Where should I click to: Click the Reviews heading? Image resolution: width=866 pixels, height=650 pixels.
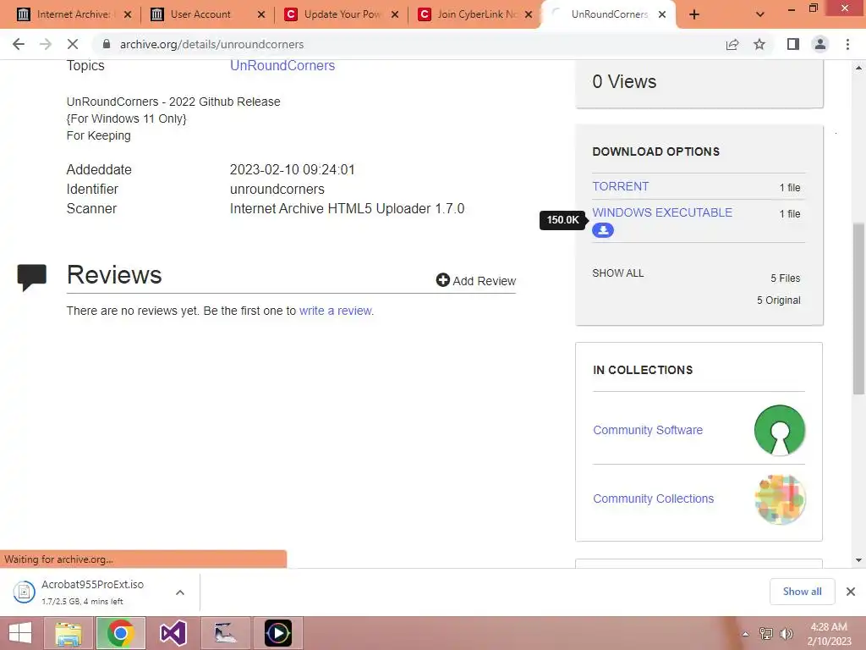pyautogui.click(x=114, y=275)
